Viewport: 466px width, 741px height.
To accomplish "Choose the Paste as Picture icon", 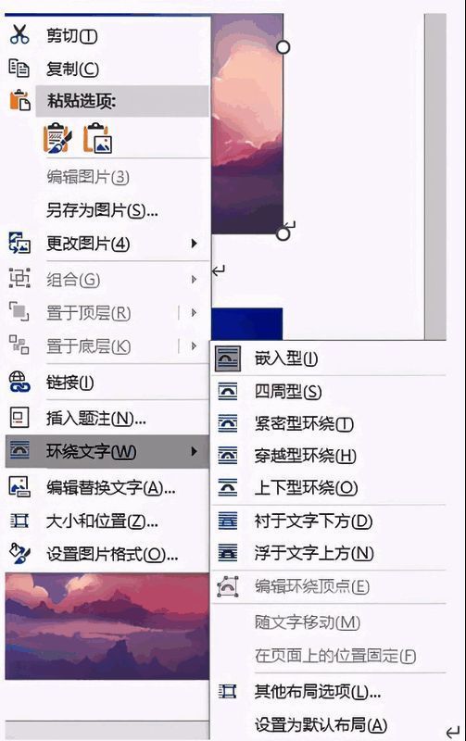I will tap(97, 138).
